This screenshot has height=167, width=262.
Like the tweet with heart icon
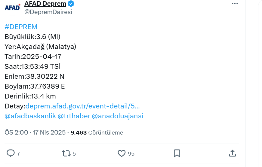pos(122,153)
